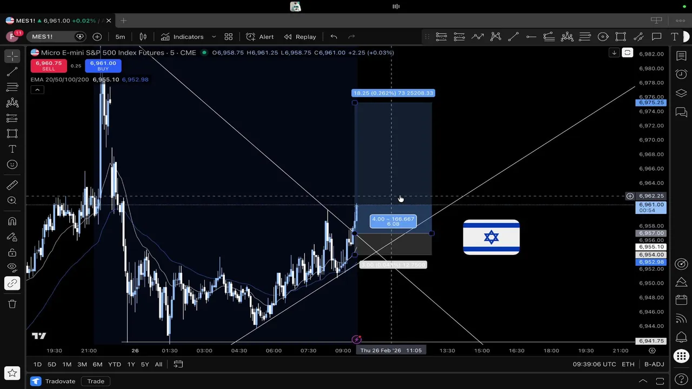Open timezone menu at 09:39:06 UTC
This screenshot has height=389, width=692.
coord(594,365)
